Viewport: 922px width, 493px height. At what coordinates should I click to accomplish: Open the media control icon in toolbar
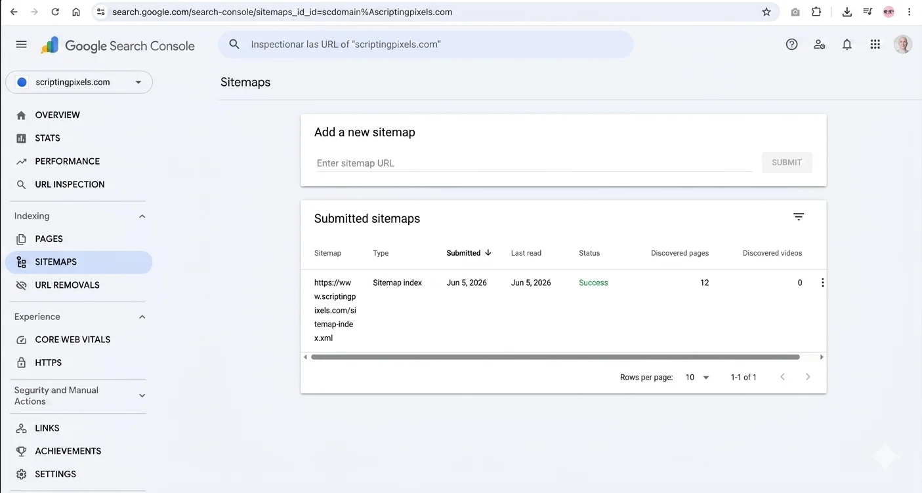pyautogui.click(x=868, y=12)
